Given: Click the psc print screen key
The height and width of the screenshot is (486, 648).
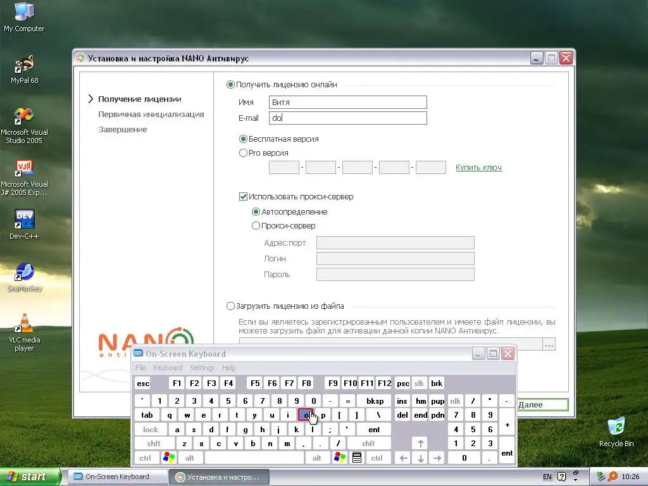Looking at the screenshot, I should tap(403, 383).
